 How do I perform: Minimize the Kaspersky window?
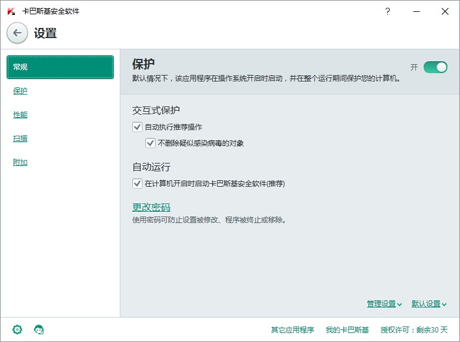coord(417,11)
